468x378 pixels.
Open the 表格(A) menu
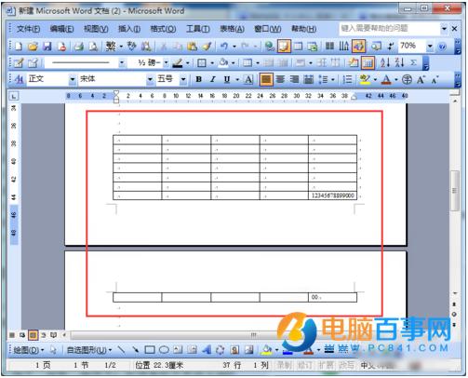tap(232, 29)
